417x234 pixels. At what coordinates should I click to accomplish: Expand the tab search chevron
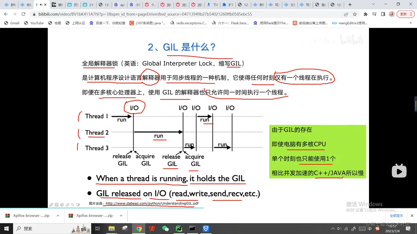[x=373, y=4]
